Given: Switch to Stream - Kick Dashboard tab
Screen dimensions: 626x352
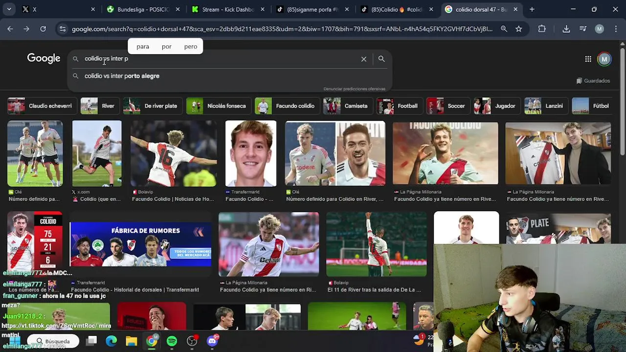Looking at the screenshot, I should point(228,9).
